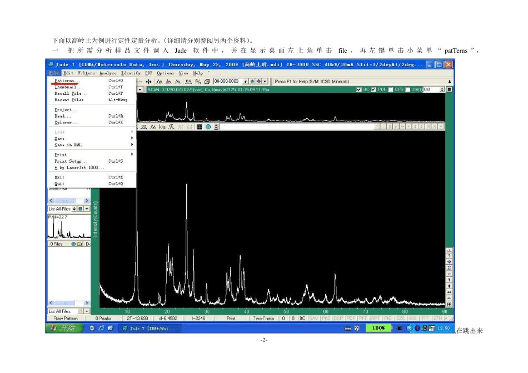The height and width of the screenshot is (373, 528).
Task: Expand lower List All Files dropdown
Action: tap(86, 311)
